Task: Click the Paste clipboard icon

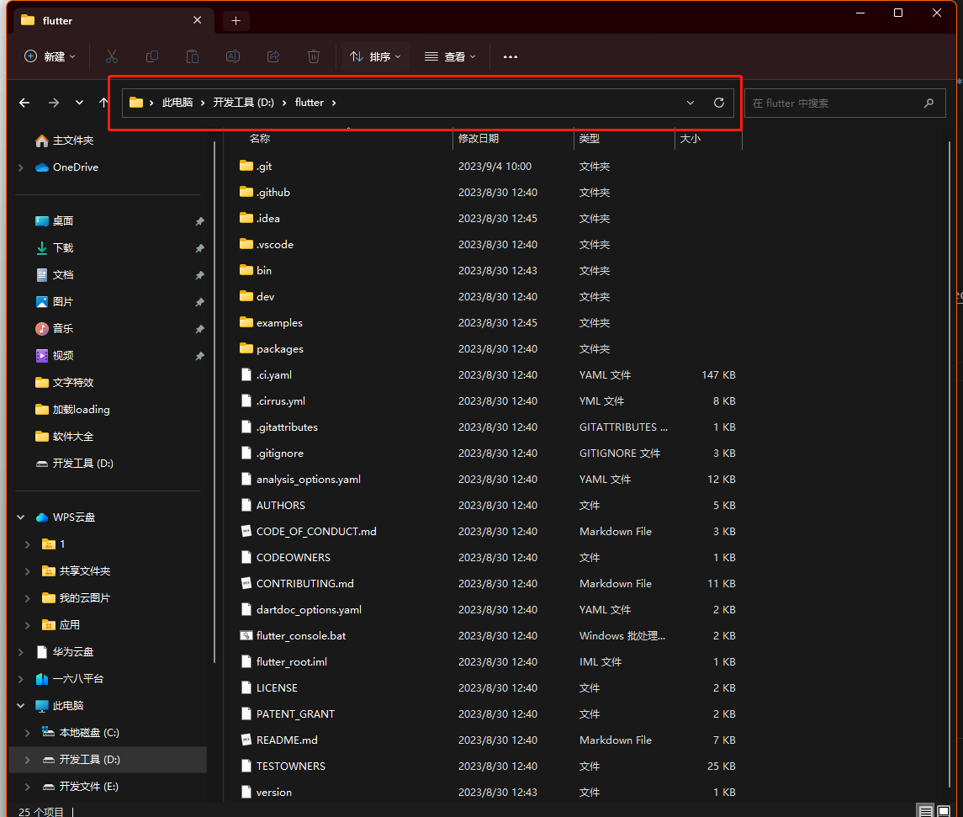Action: click(x=193, y=56)
